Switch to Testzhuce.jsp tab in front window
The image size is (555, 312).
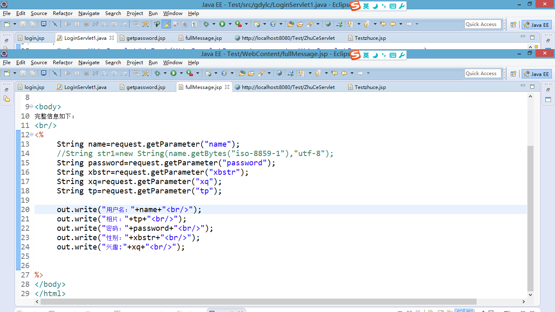click(x=367, y=87)
